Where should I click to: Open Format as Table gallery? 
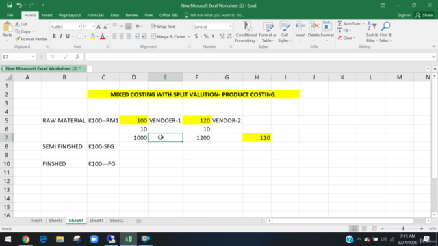pyautogui.click(x=268, y=32)
